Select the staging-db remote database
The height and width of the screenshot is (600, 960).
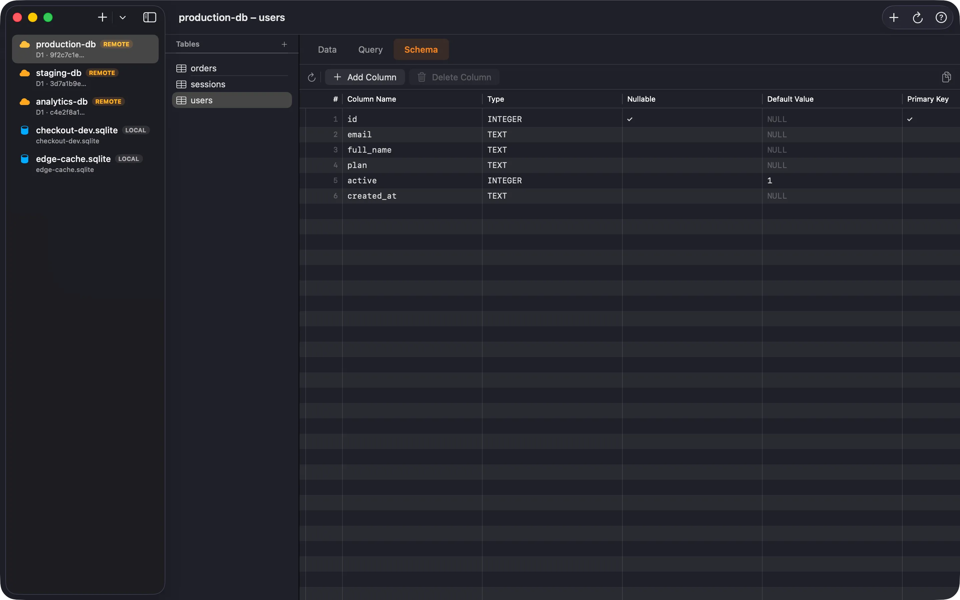pyautogui.click(x=85, y=78)
